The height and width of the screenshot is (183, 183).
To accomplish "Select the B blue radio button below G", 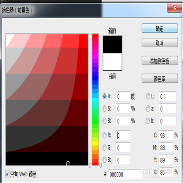I will click(104, 160).
